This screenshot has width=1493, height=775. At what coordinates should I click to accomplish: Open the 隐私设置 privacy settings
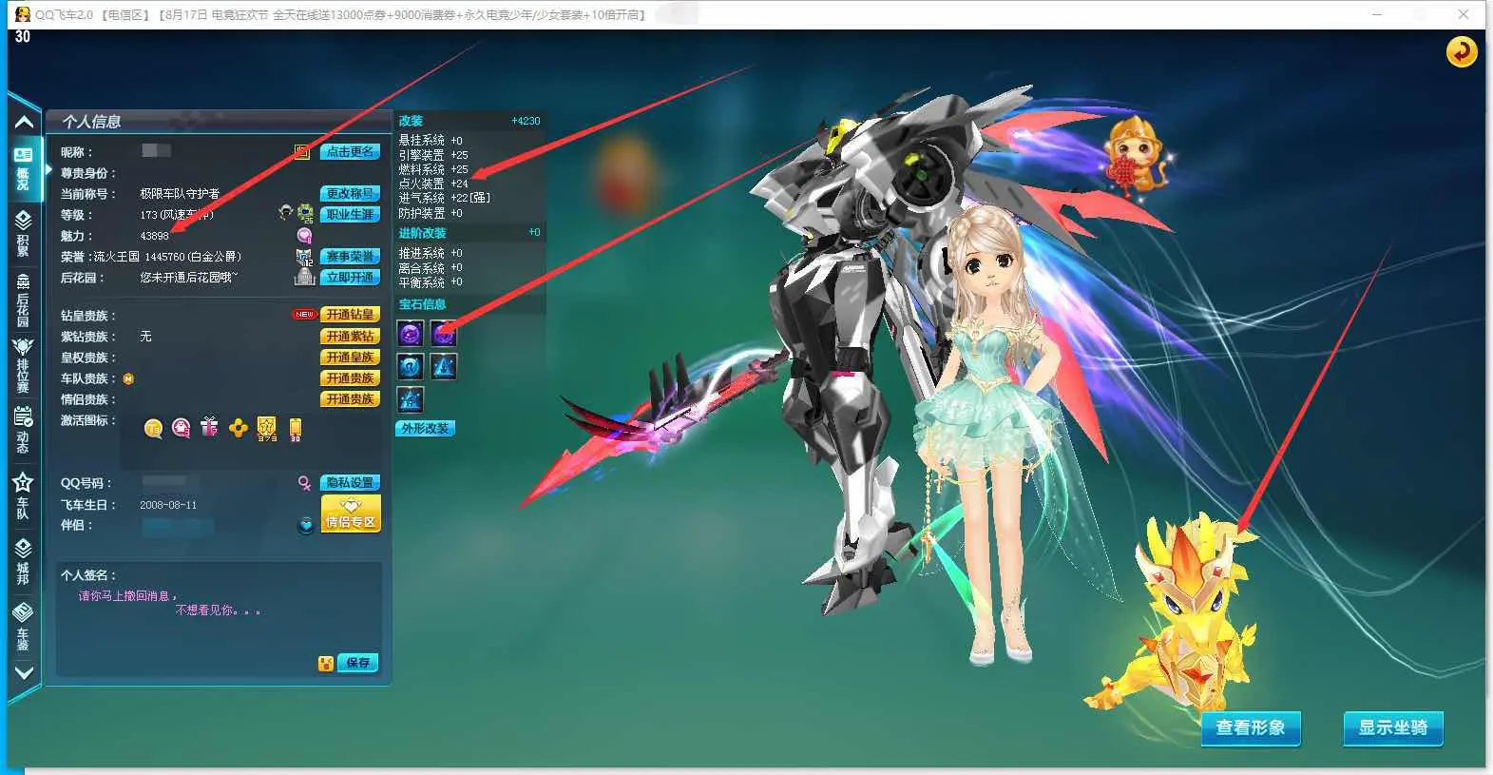(x=350, y=483)
